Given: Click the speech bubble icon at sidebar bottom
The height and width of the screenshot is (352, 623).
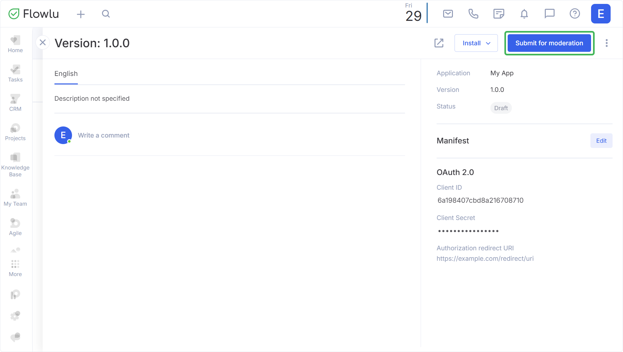Looking at the screenshot, I should click(x=15, y=337).
